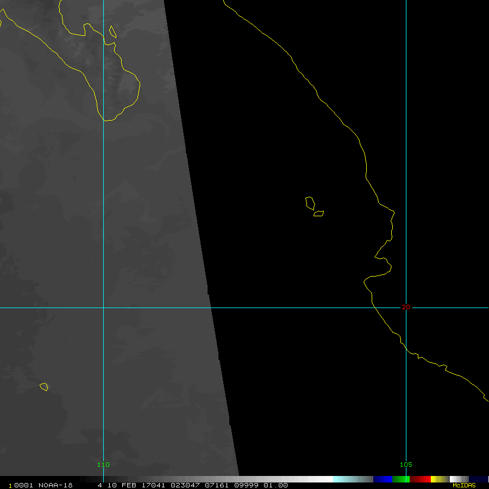Screen dimensions: 489x489
Task: Select the blue segment of color bar
Action: click(383, 479)
